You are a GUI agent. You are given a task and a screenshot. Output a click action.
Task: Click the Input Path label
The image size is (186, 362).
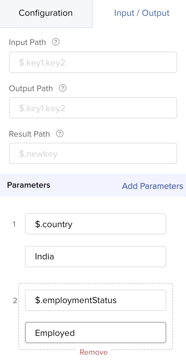[x=27, y=42]
